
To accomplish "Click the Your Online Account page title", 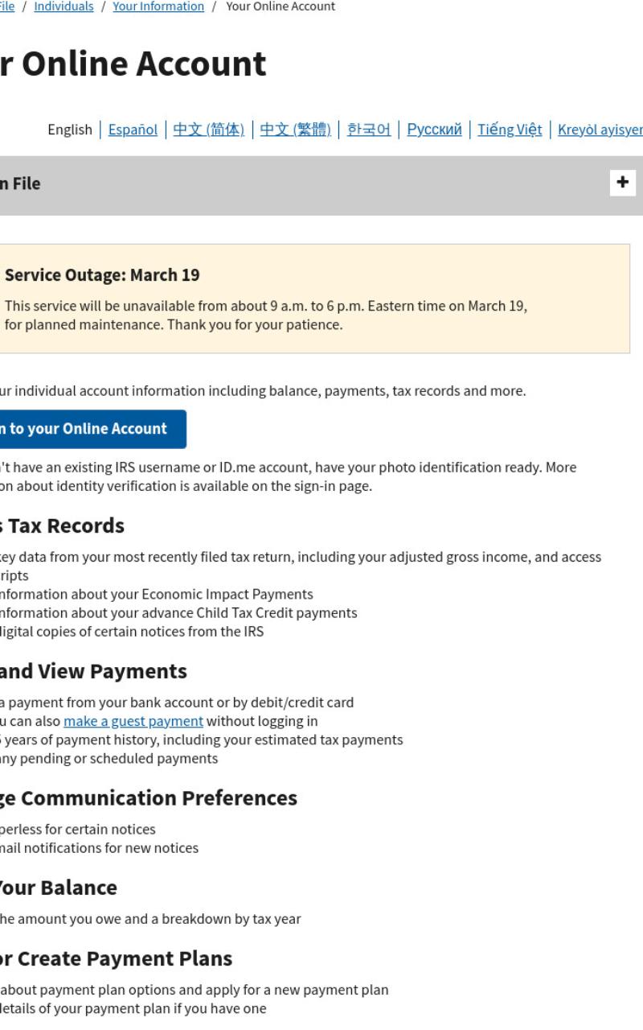I will coord(133,64).
